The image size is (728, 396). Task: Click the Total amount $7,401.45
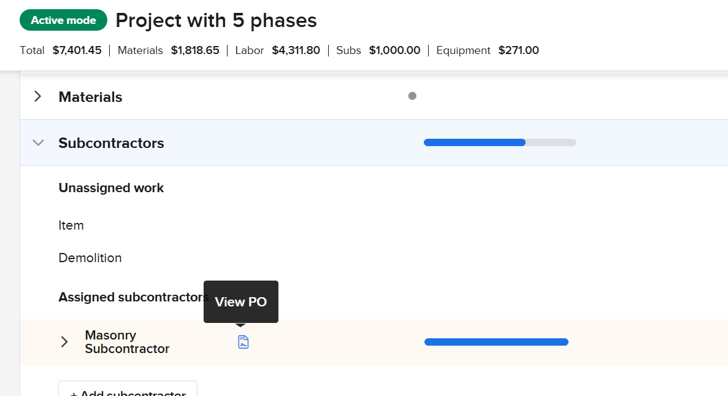(x=77, y=50)
